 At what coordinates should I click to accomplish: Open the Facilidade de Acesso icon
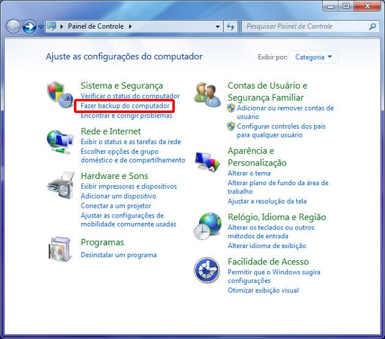click(x=207, y=270)
